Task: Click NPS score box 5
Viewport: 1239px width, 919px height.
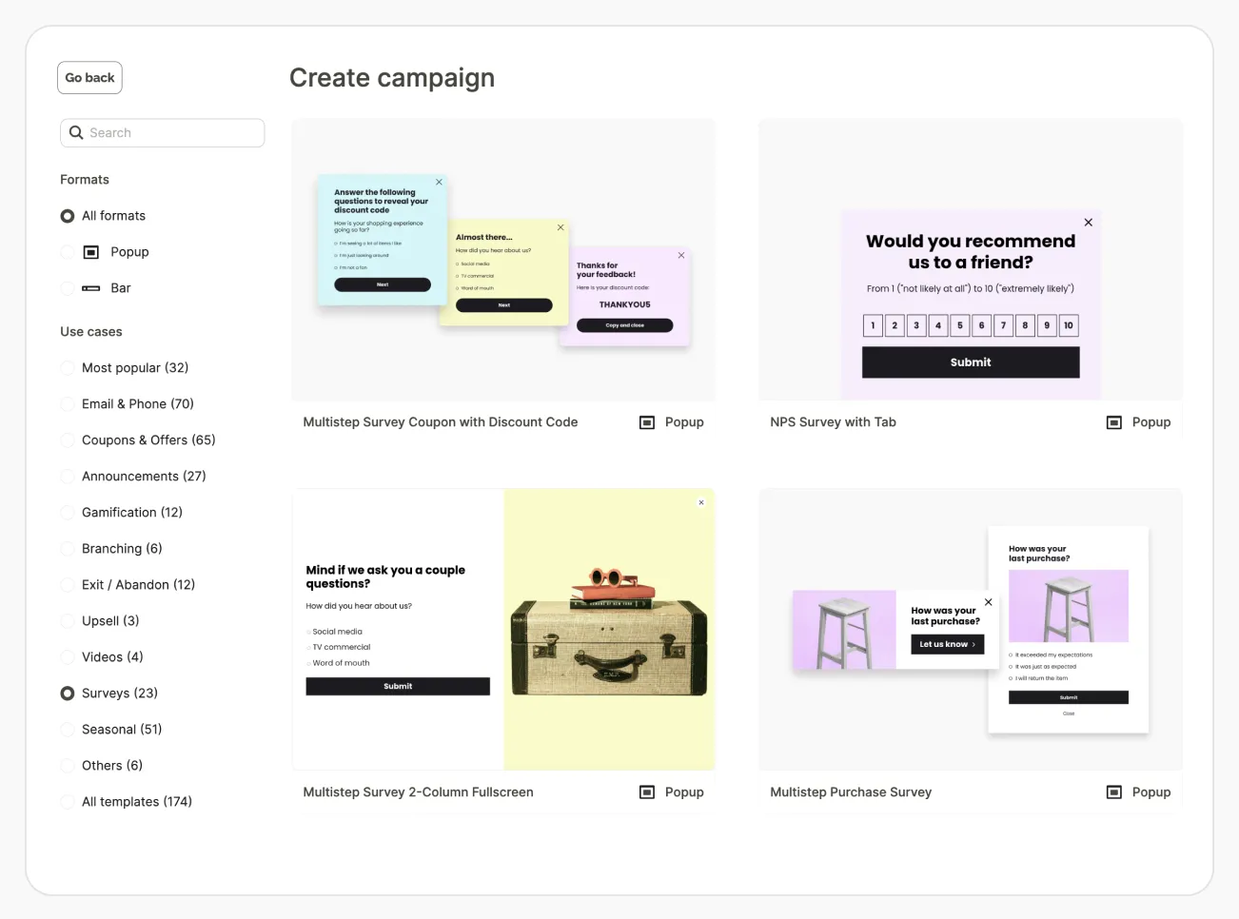Action: pos(960,325)
